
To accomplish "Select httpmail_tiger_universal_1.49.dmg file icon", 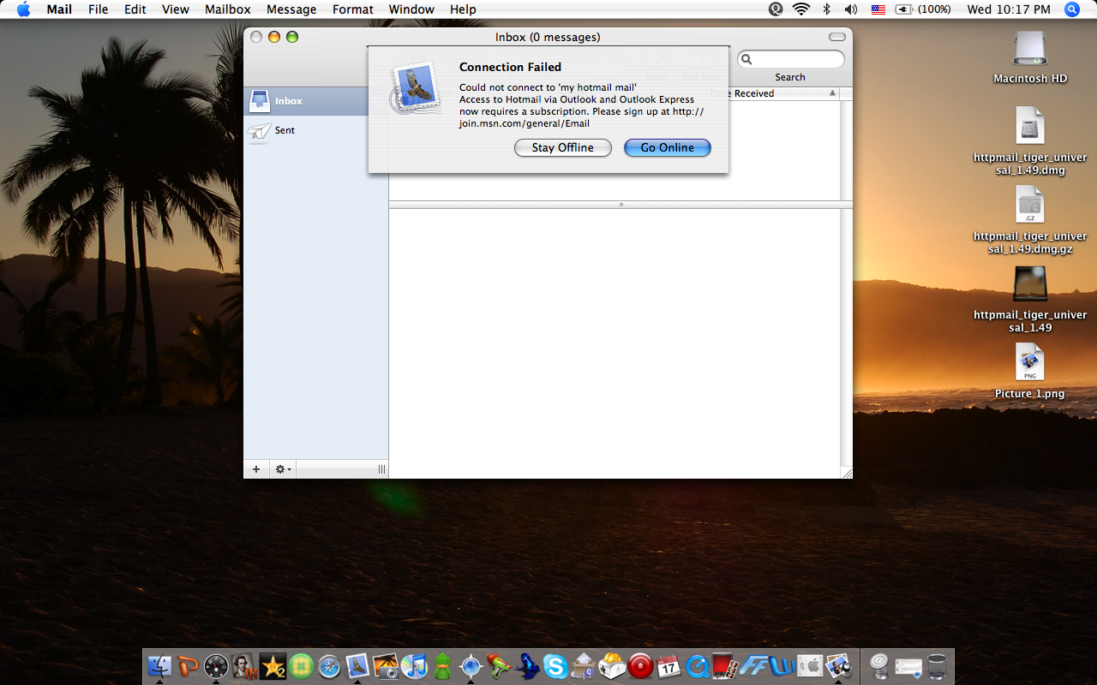I will (x=1029, y=127).
